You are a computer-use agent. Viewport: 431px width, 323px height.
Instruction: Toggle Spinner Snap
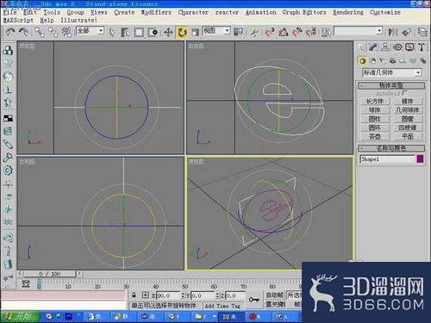click(x=311, y=32)
